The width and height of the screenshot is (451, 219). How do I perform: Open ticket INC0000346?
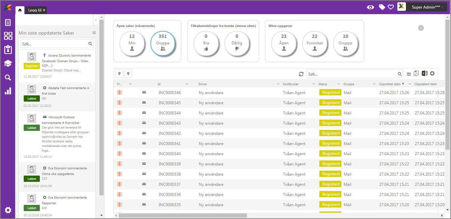170,93
